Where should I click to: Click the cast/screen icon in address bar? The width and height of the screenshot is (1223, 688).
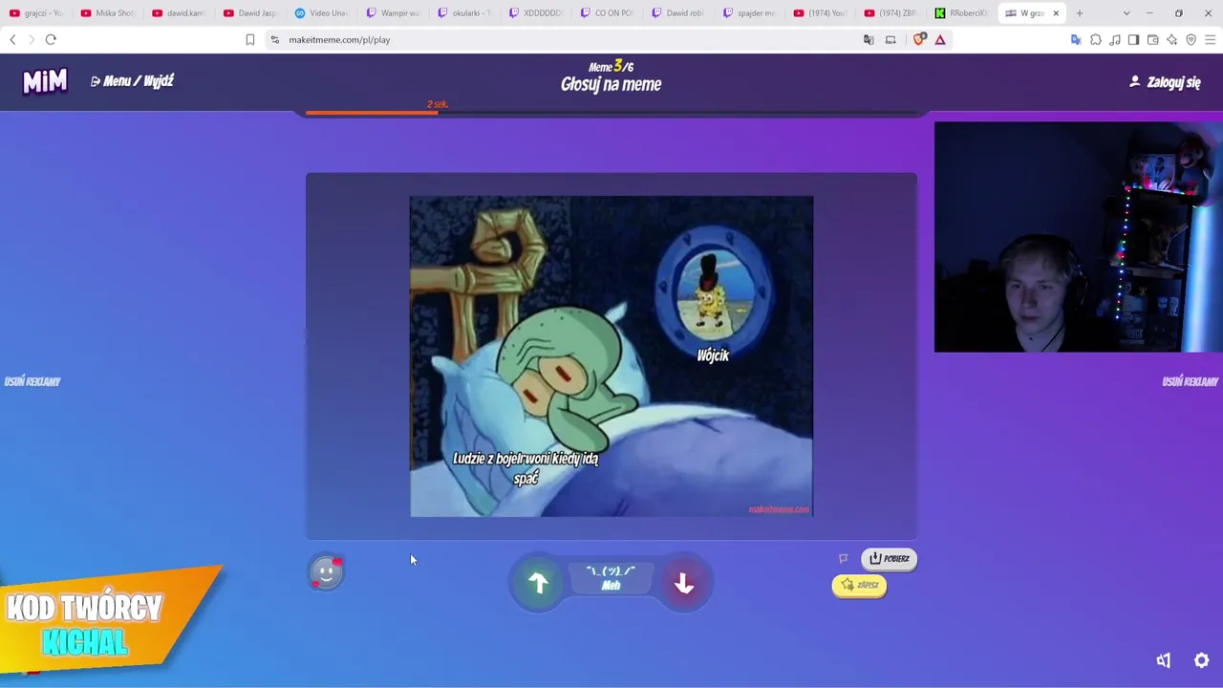tap(890, 39)
